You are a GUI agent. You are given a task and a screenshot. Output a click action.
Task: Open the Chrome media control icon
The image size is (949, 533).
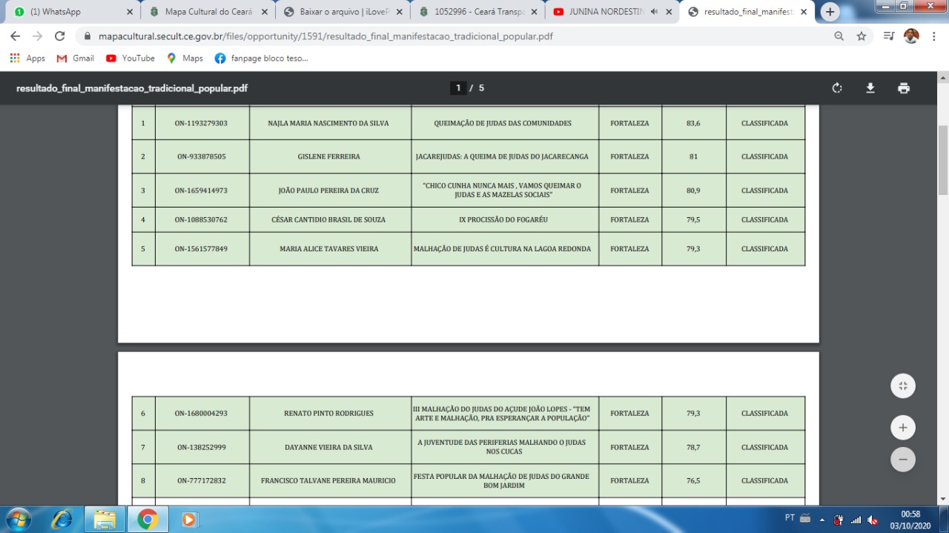(x=888, y=36)
